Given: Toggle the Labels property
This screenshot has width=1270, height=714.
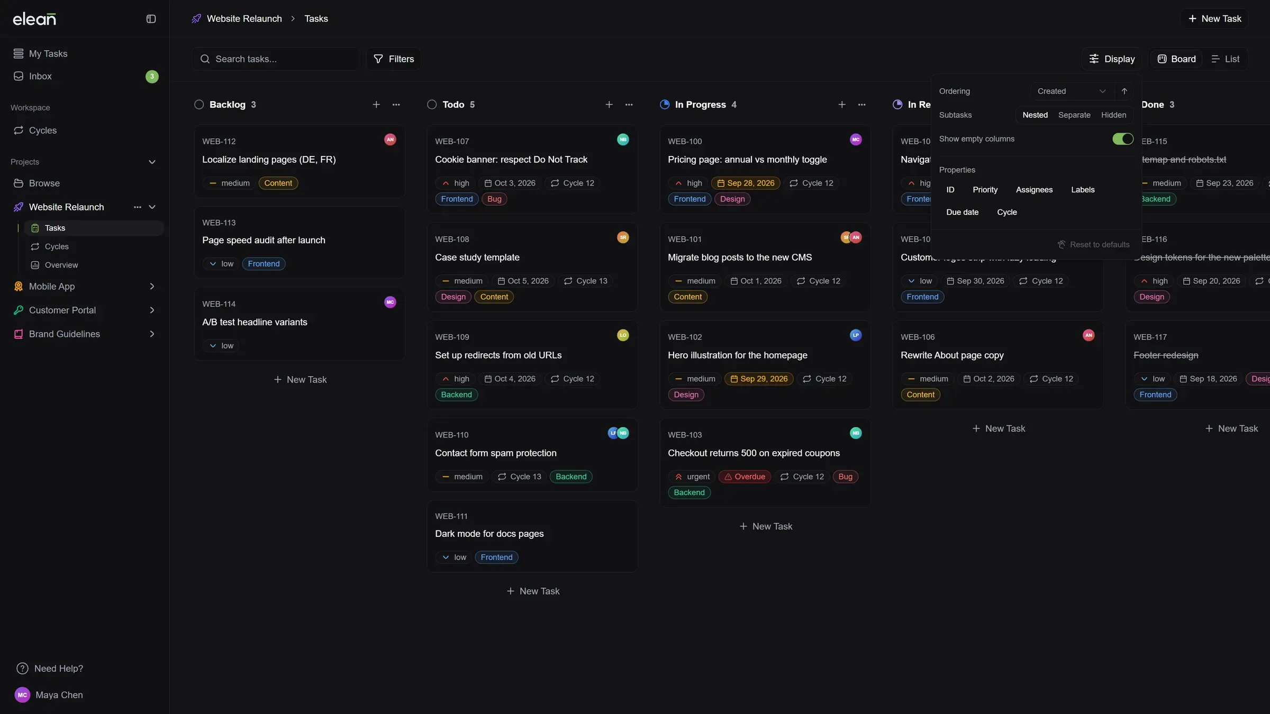Looking at the screenshot, I should coord(1083,189).
